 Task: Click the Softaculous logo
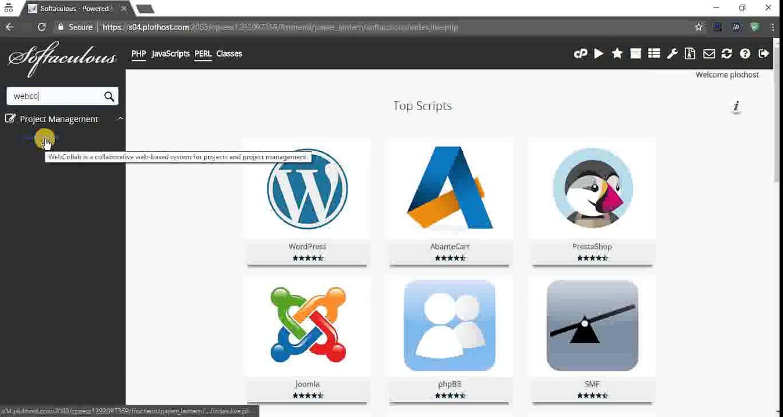tap(62, 58)
